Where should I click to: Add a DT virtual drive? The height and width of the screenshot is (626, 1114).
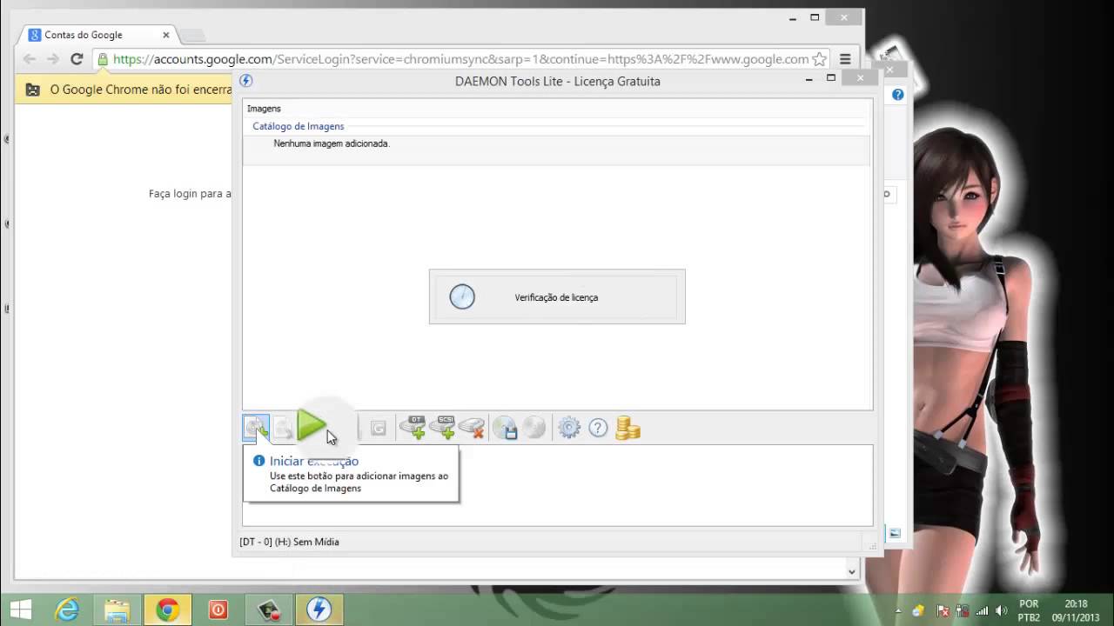pos(413,427)
